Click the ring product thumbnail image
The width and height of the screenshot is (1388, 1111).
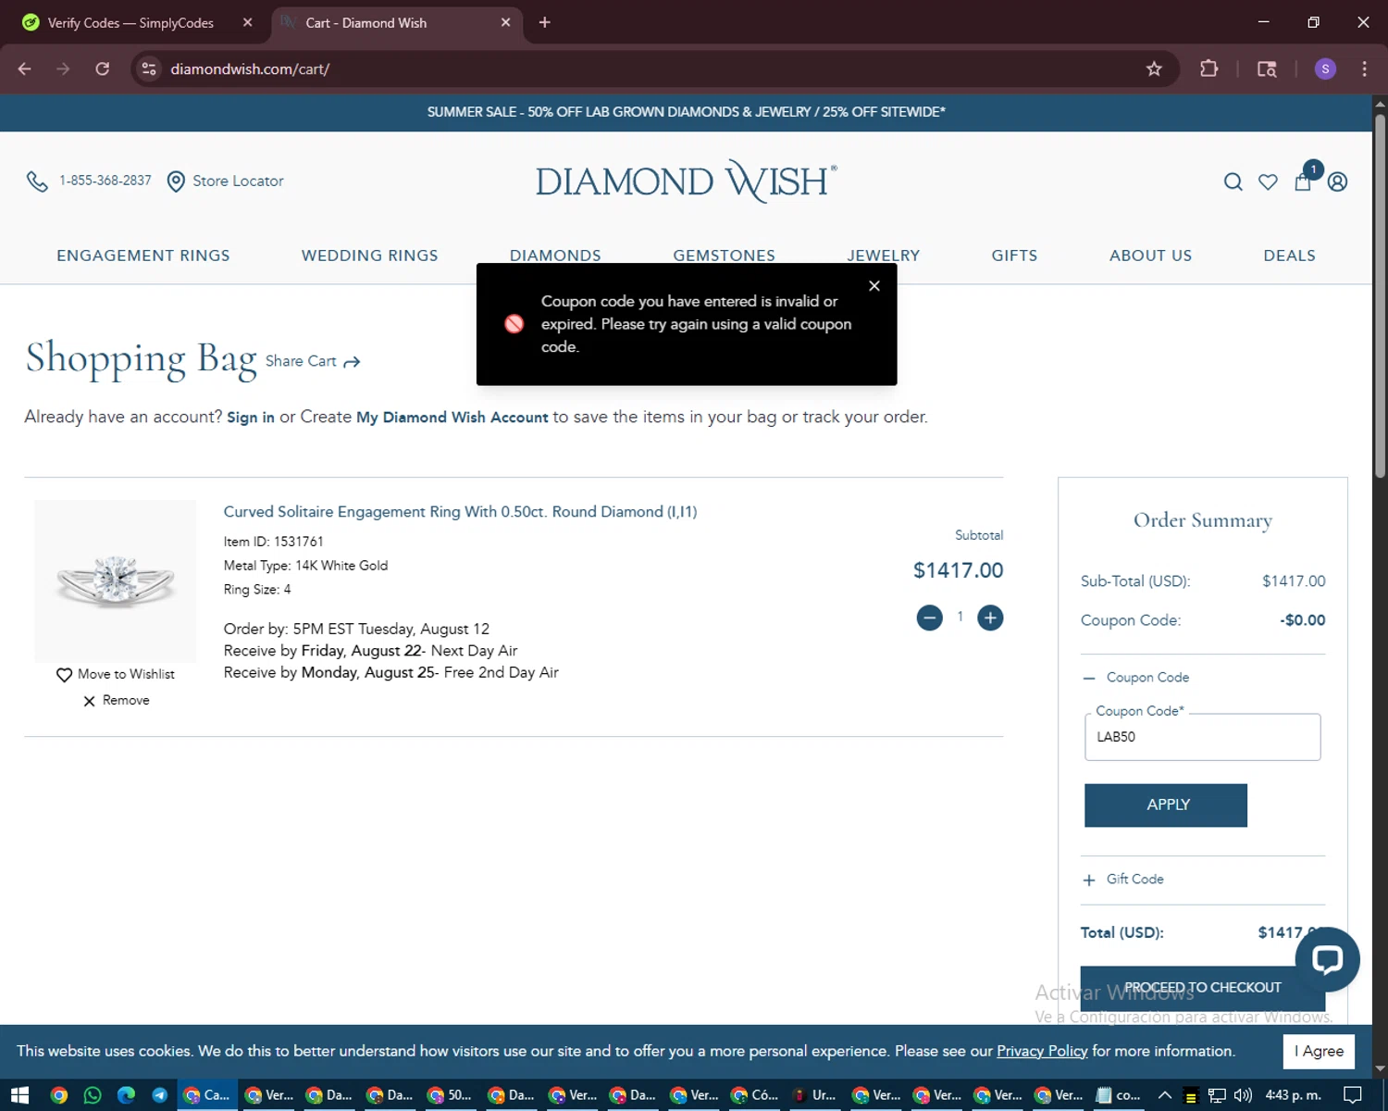[116, 580]
